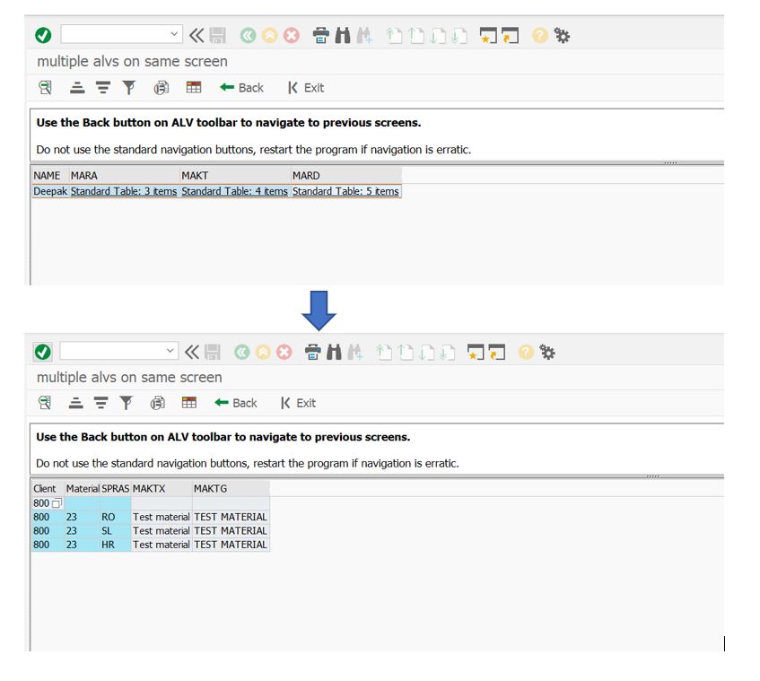Click the green Enter checkmark in the upper screen
Viewport: 760px width, 681px height.
coord(42,36)
